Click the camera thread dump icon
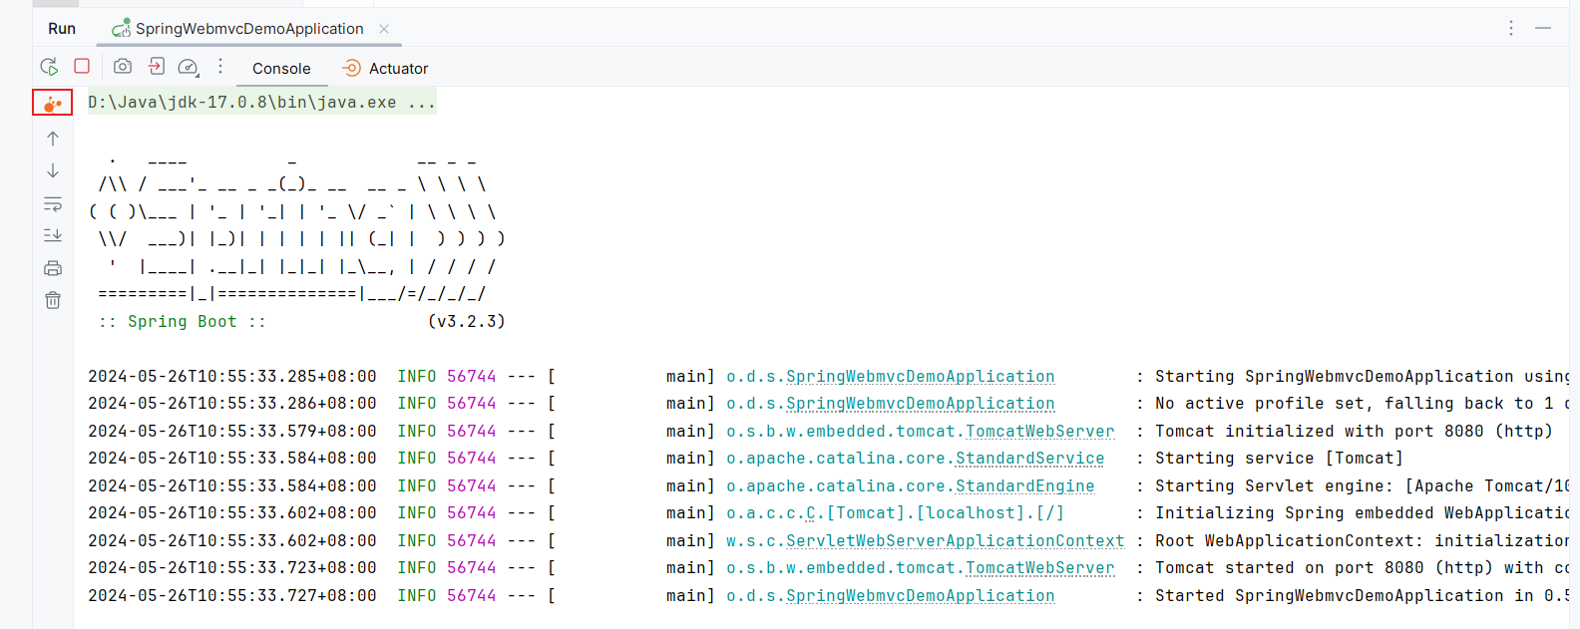 point(123,67)
